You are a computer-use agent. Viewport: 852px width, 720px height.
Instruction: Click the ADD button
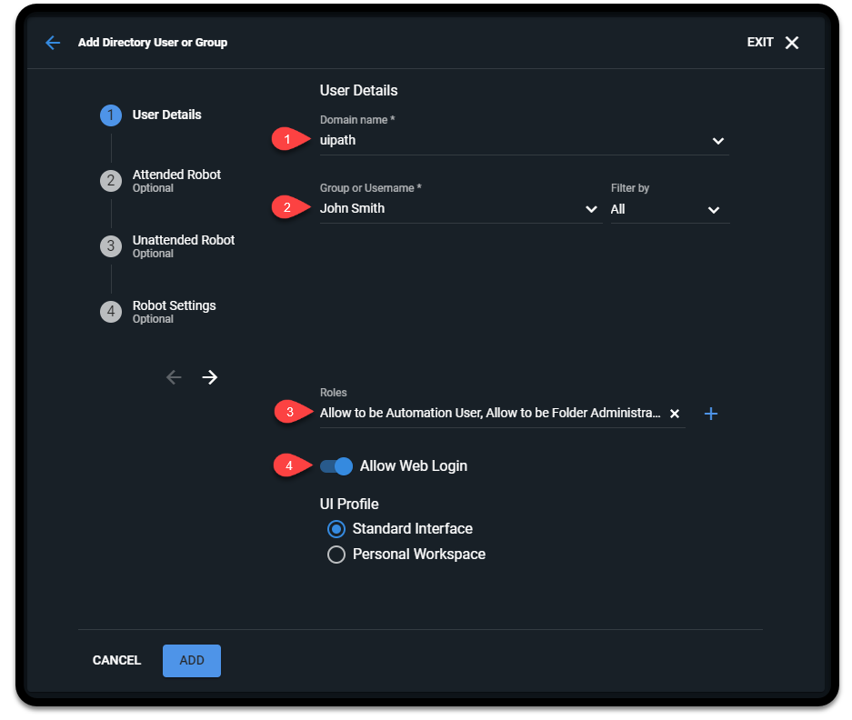coord(191,660)
